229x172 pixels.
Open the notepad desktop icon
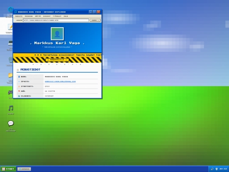tap(10, 27)
